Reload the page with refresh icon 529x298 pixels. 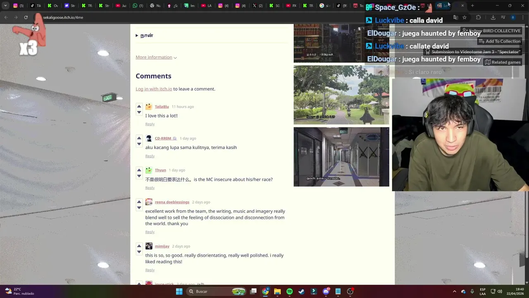(x=26, y=17)
